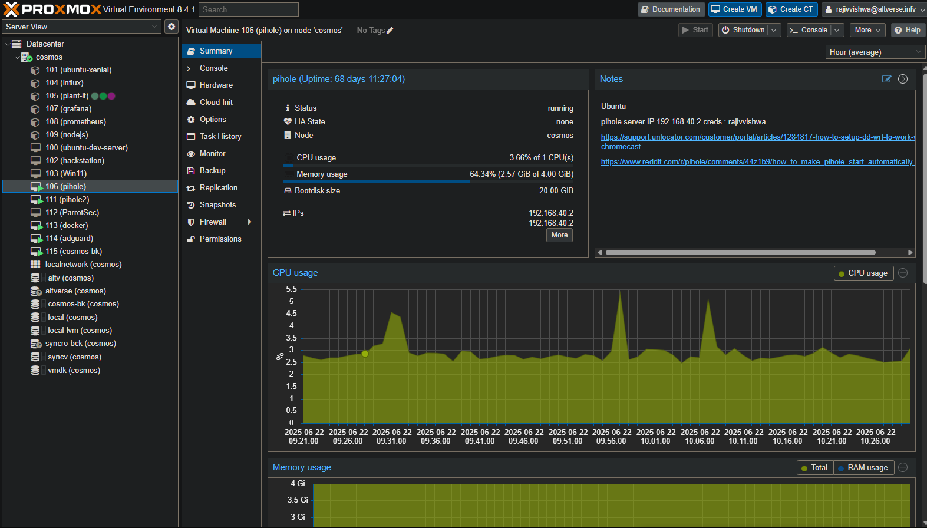The image size is (927, 528).
Task: Switch to the Hardware tab
Action: (216, 85)
